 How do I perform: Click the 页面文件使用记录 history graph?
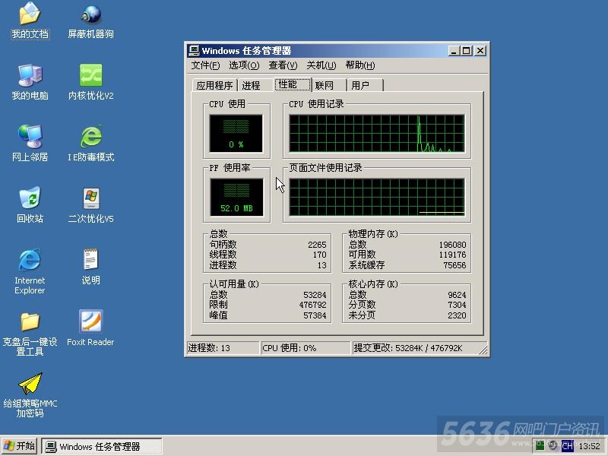click(x=377, y=197)
